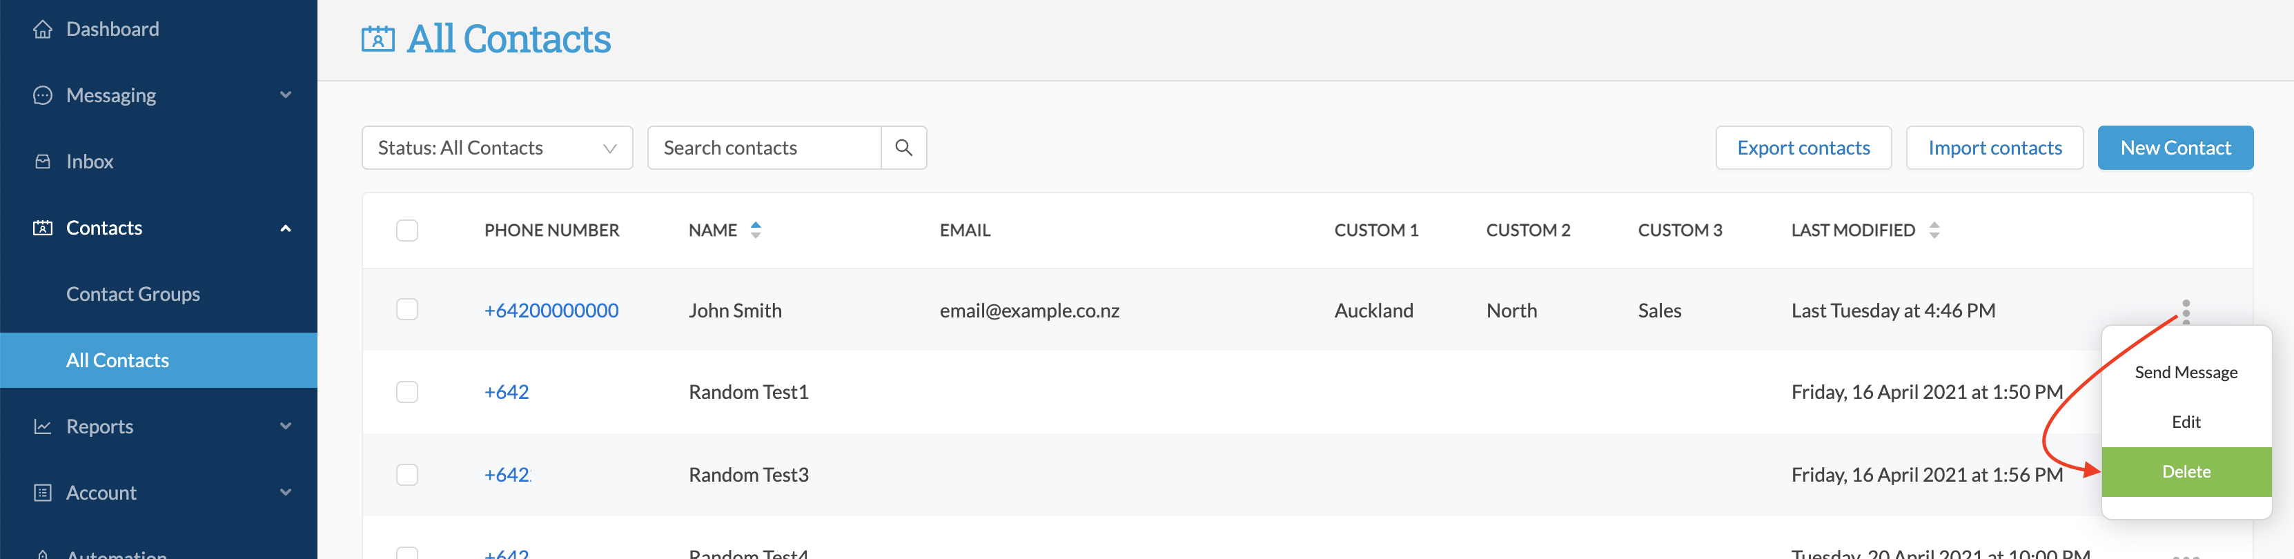Choose Delete from the context menu
Screen dimensions: 2294x559
click(2186, 472)
